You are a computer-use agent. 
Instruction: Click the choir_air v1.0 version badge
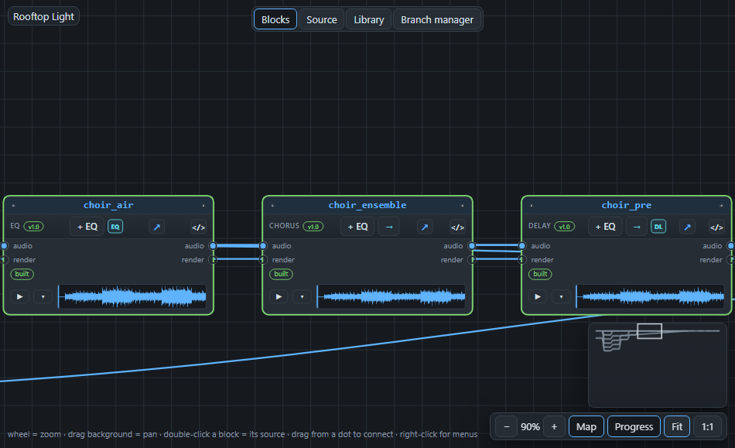tap(34, 227)
